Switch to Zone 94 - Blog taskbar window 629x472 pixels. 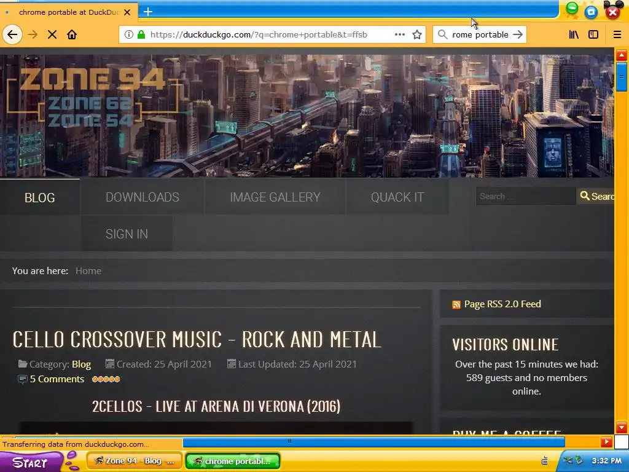point(135,461)
